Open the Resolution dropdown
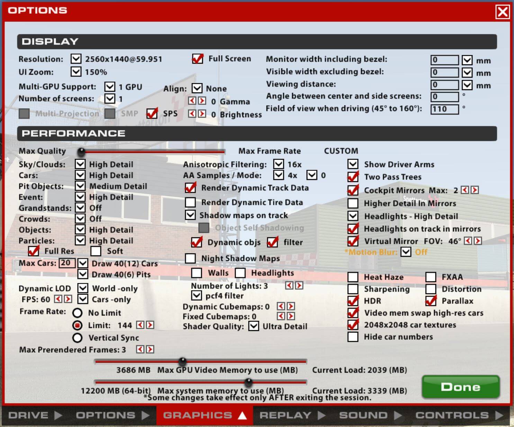This screenshot has height=427, width=514. 75,59
